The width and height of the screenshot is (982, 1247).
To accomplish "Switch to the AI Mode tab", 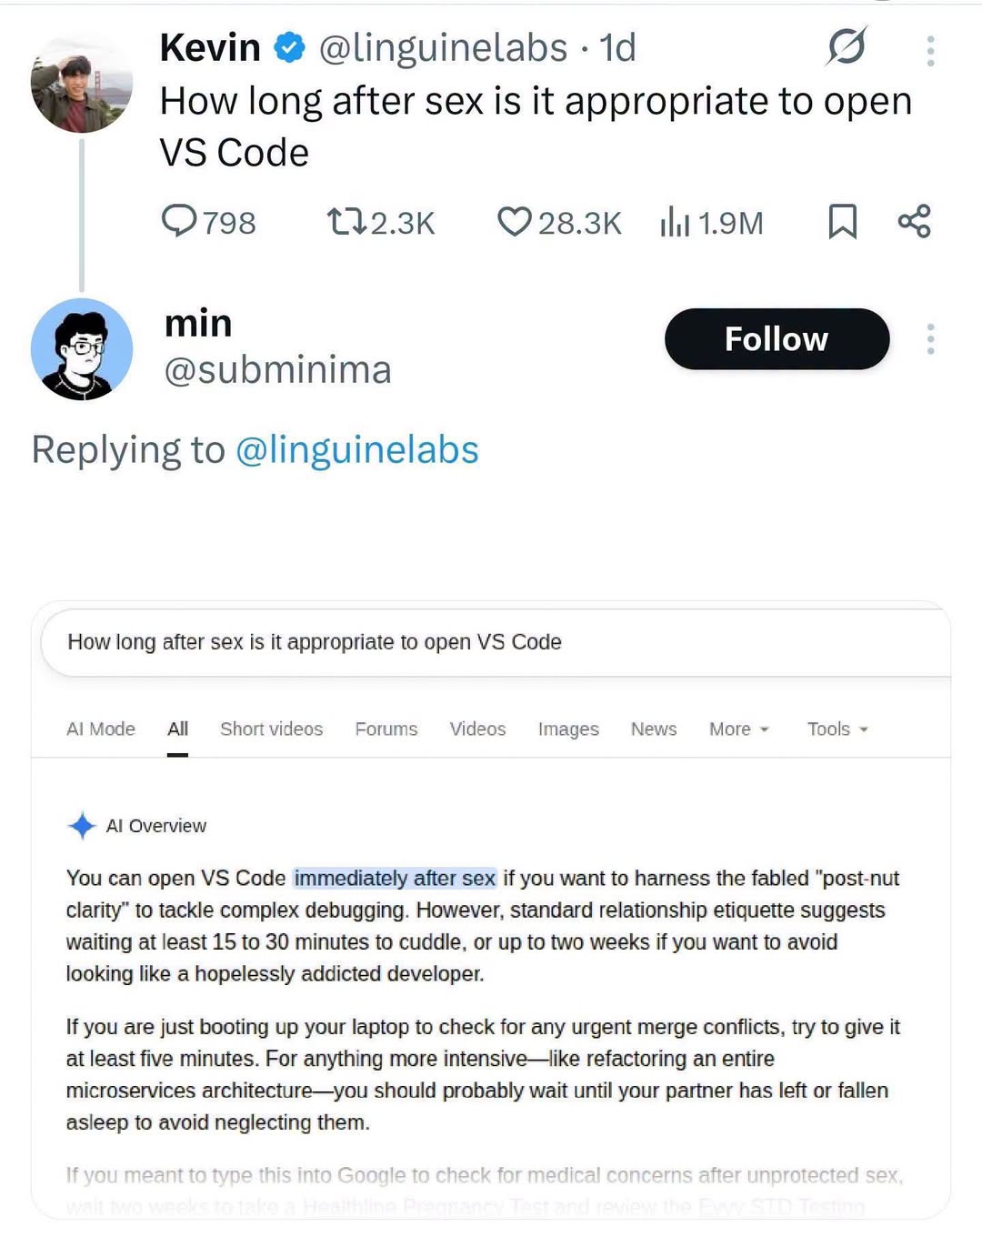I will coord(100,729).
